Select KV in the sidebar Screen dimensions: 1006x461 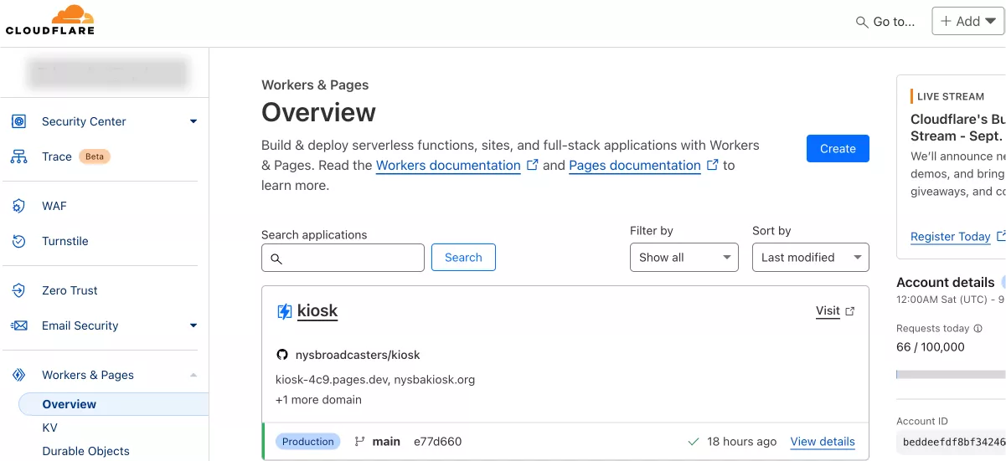tap(50, 428)
